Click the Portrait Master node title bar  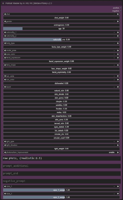click(61, 3)
